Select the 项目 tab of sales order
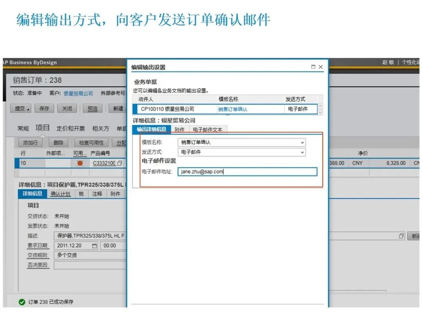The height and width of the screenshot is (317, 423). coord(43,128)
